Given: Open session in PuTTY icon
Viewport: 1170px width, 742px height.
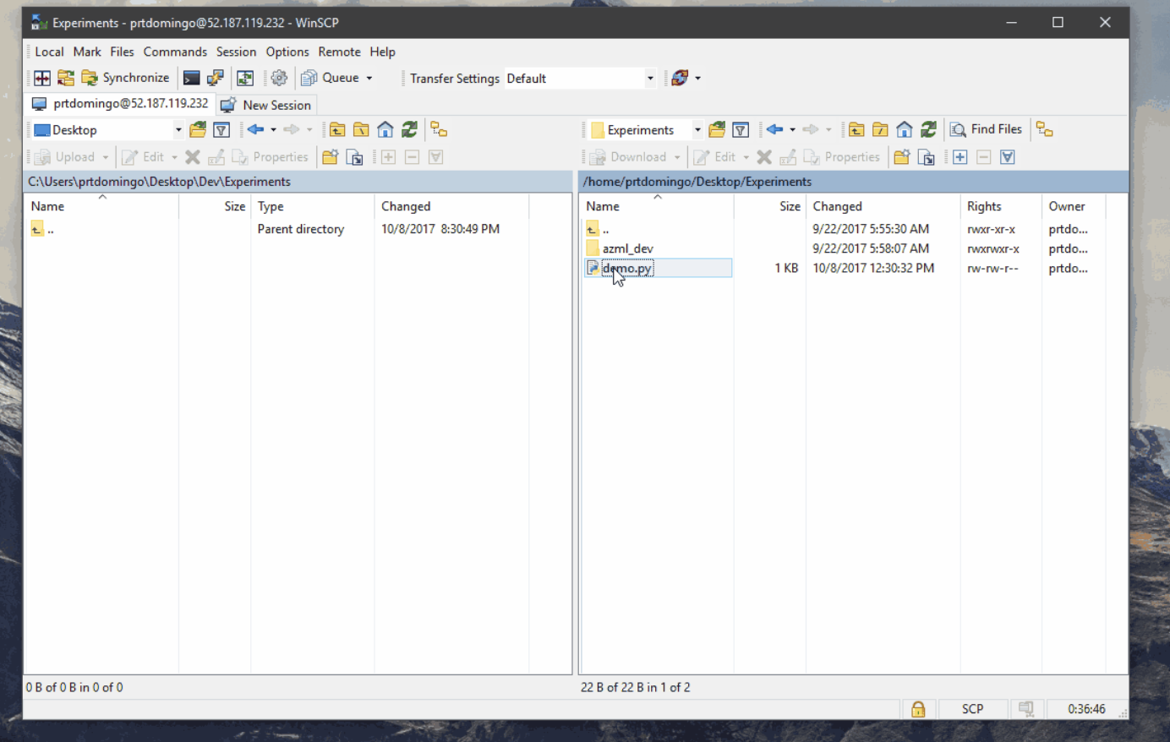Looking at the screenshot, I should tap(216, 78).
